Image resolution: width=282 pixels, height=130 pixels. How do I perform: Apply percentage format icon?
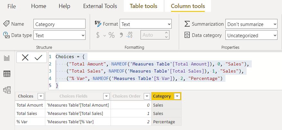(x=112, y=35)
